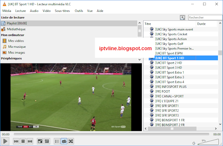
Task: Select [FR] SFR SPORT1 channel
Action: point(167,106)
